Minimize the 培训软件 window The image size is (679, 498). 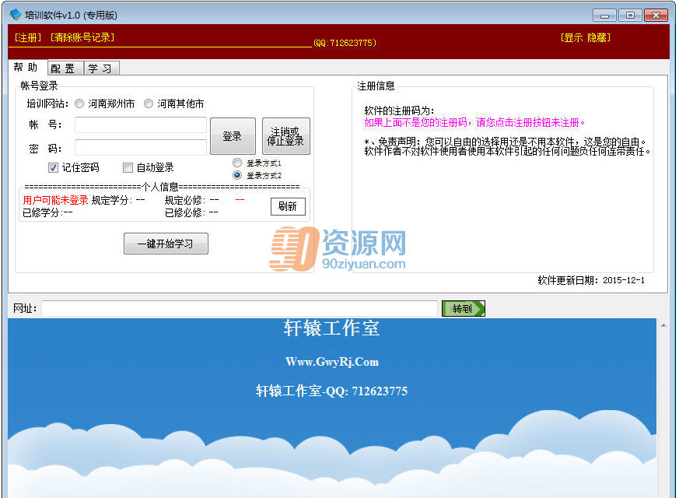604,16
